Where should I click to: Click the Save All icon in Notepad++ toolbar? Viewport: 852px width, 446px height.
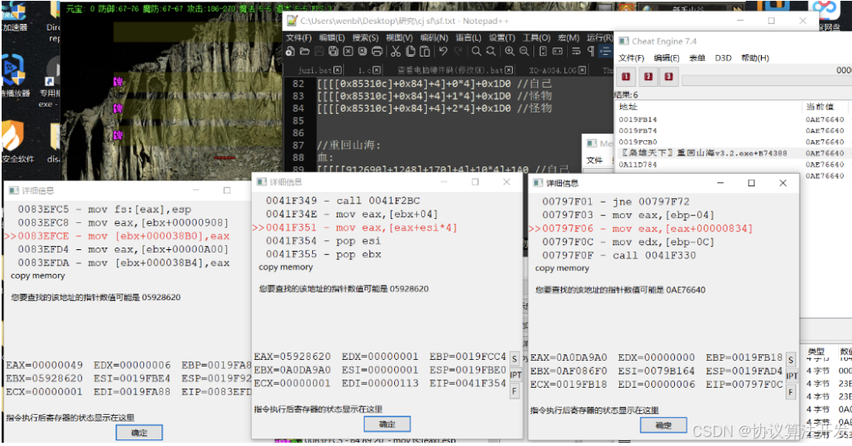pos(333,51)
